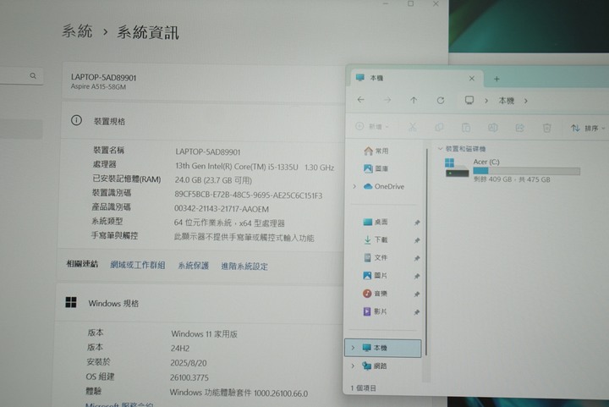Click the OS build 26100.3775 value
The width and height of the screenshot is (609, 407).
(x=189, y=377)
